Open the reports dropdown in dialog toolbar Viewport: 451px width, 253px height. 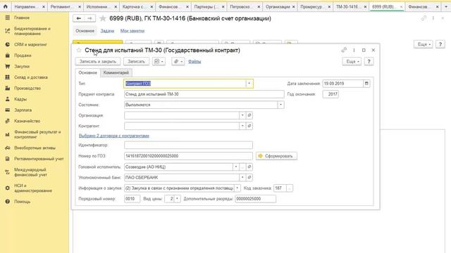pos(159,61)
